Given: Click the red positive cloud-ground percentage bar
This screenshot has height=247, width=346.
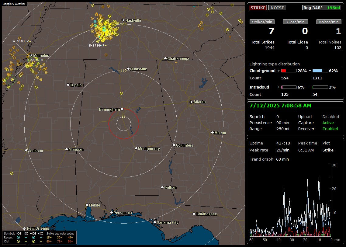Looking at the screenshot, I should point(289,71).
